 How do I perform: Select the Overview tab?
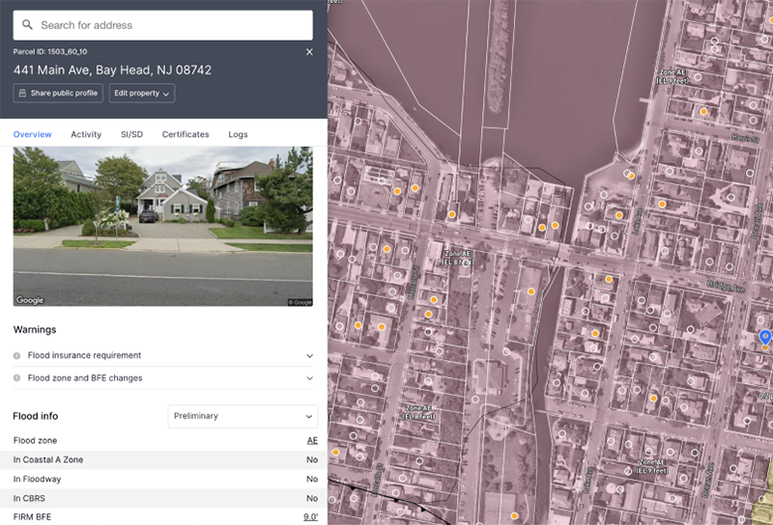33,134
